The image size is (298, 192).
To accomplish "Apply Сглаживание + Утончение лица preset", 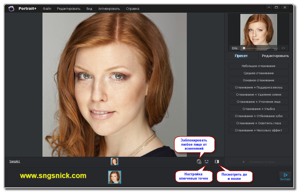I will (x=258, y=102).
